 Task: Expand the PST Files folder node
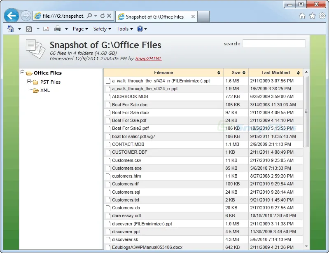pos(29,82)
